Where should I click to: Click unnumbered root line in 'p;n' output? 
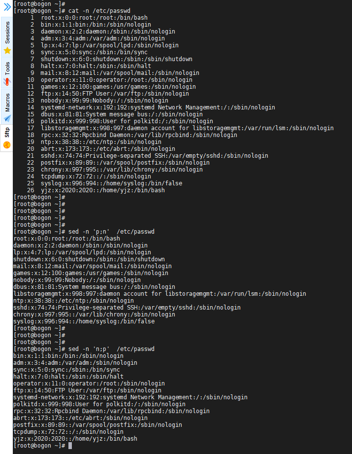pyautogui.click(x=66, y=239)
